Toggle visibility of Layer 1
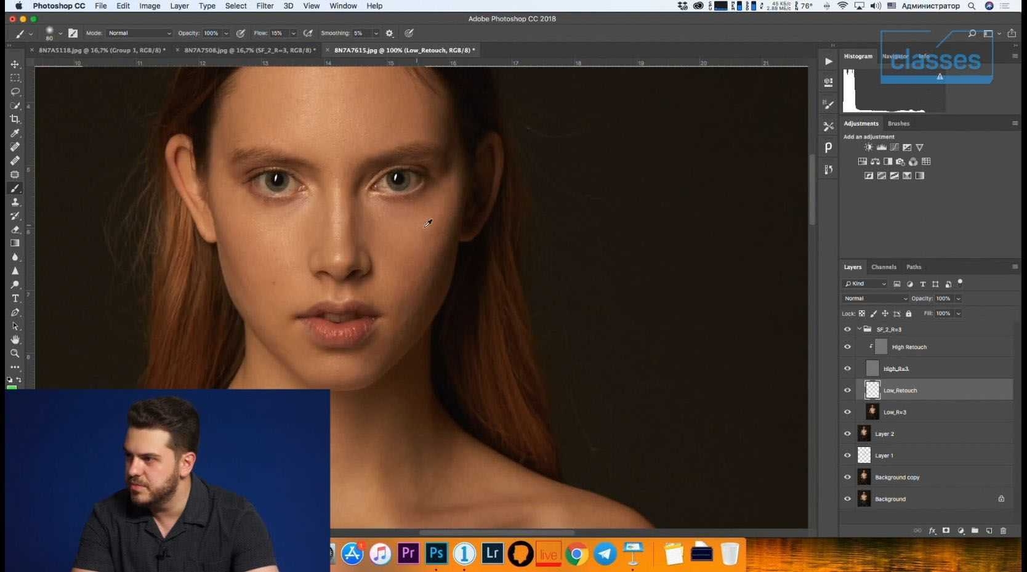The height and width of the screenshot is (572, 1027). [x=847, y=456]
